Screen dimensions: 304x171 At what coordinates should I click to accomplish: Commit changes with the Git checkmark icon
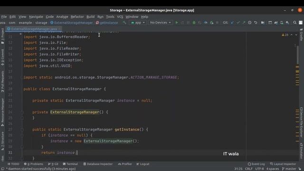click(x=238, y=23)
